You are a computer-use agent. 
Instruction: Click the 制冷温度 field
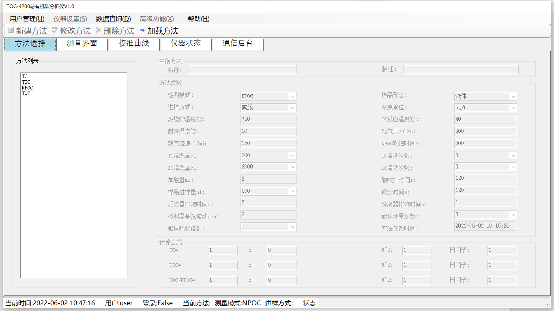268,131
